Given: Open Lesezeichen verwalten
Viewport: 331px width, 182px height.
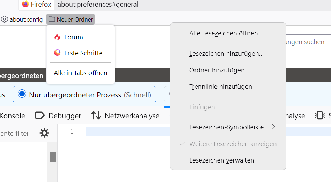Looking at the screenshot, I should pyautogui.click(x=222, y=160).
